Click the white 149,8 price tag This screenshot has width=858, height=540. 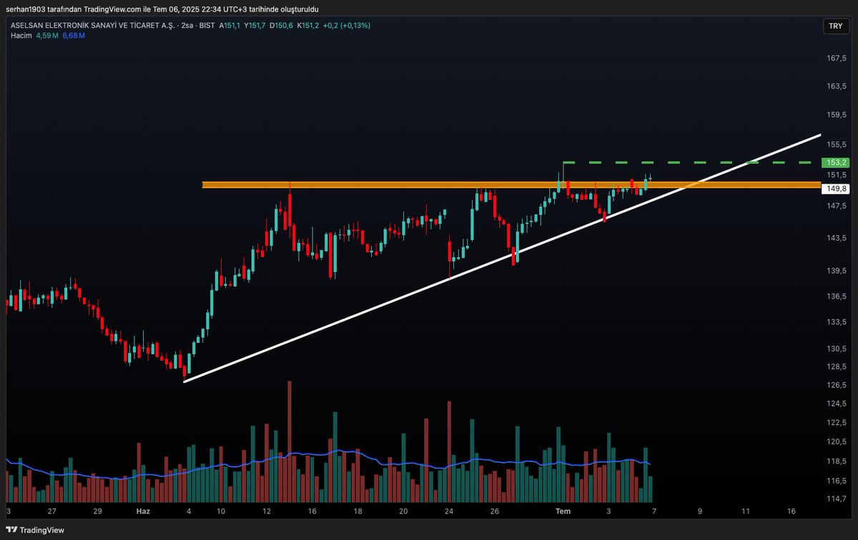pyautogui.click(x=835, y=189)
